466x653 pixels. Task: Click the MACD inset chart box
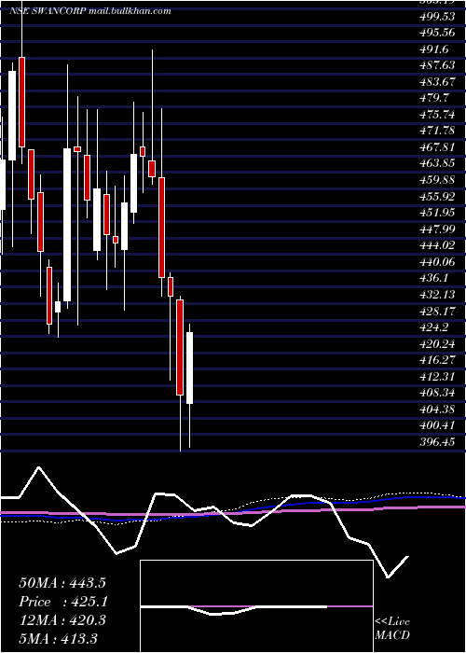[256, 606]
